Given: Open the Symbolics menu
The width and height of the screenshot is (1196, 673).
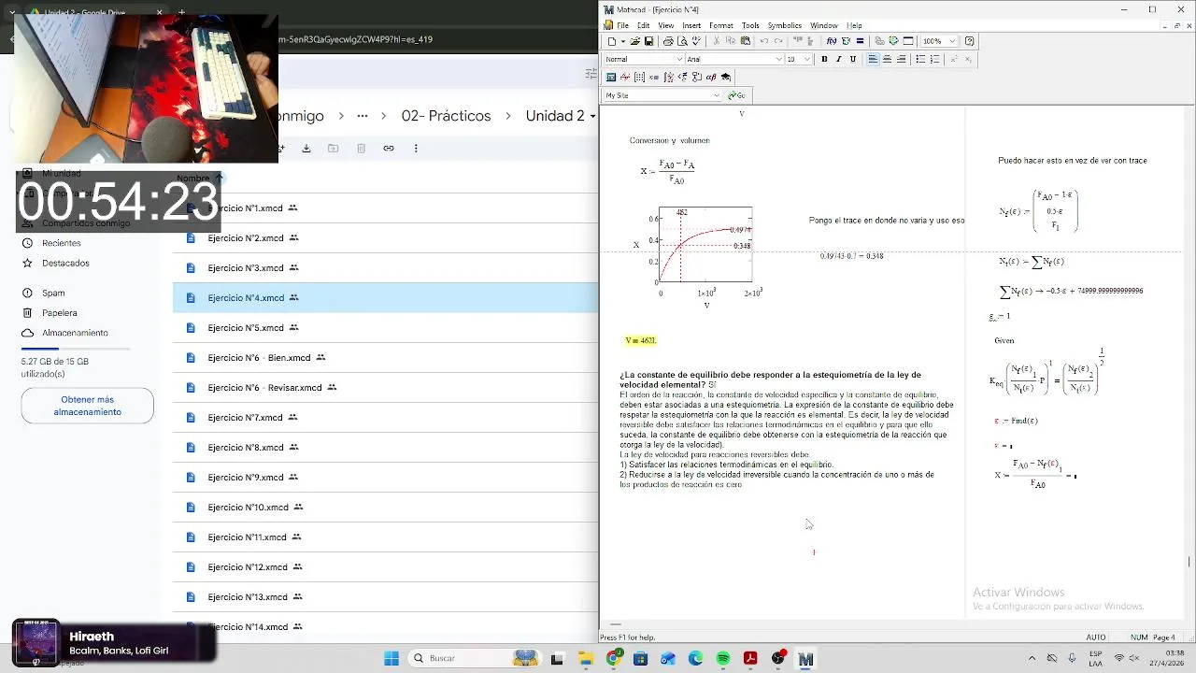Looking at the screenshot, I should [784, 25].
